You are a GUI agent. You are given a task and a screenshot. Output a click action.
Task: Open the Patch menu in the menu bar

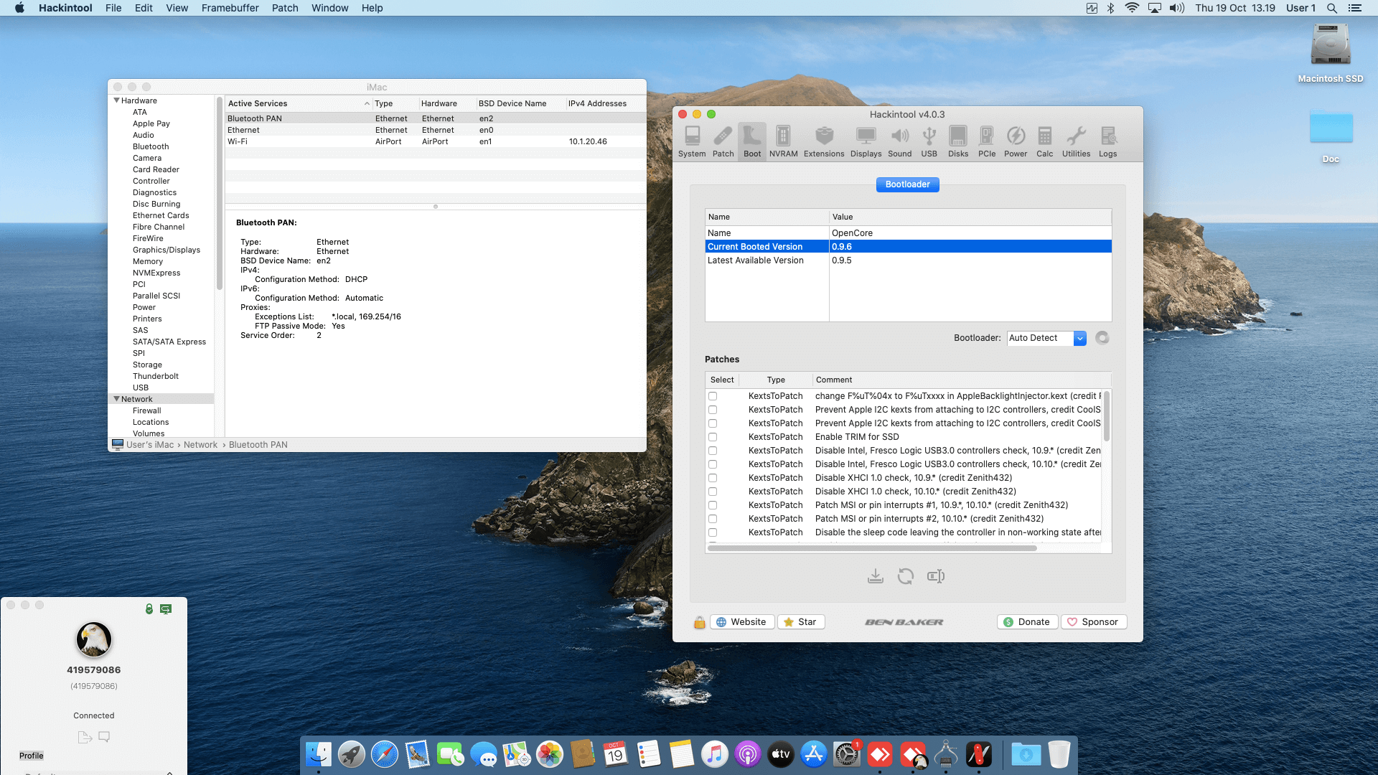click(285, 8)
